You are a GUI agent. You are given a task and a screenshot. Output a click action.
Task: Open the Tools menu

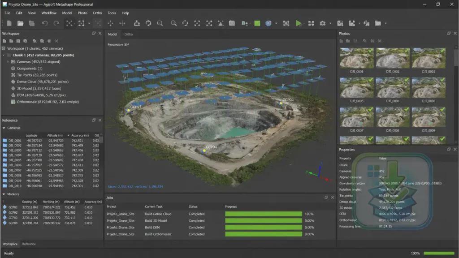point(112,13)
